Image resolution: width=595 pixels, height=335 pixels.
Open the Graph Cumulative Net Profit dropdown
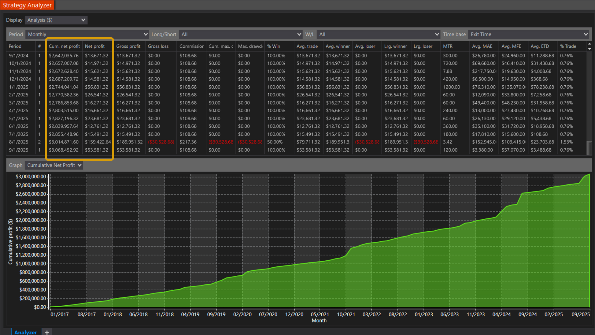54,165
